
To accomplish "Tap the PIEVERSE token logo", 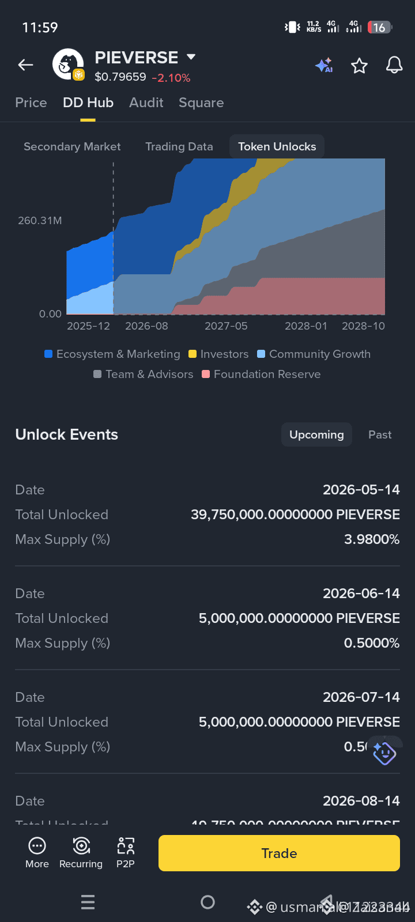I will (x=69, y=65).
